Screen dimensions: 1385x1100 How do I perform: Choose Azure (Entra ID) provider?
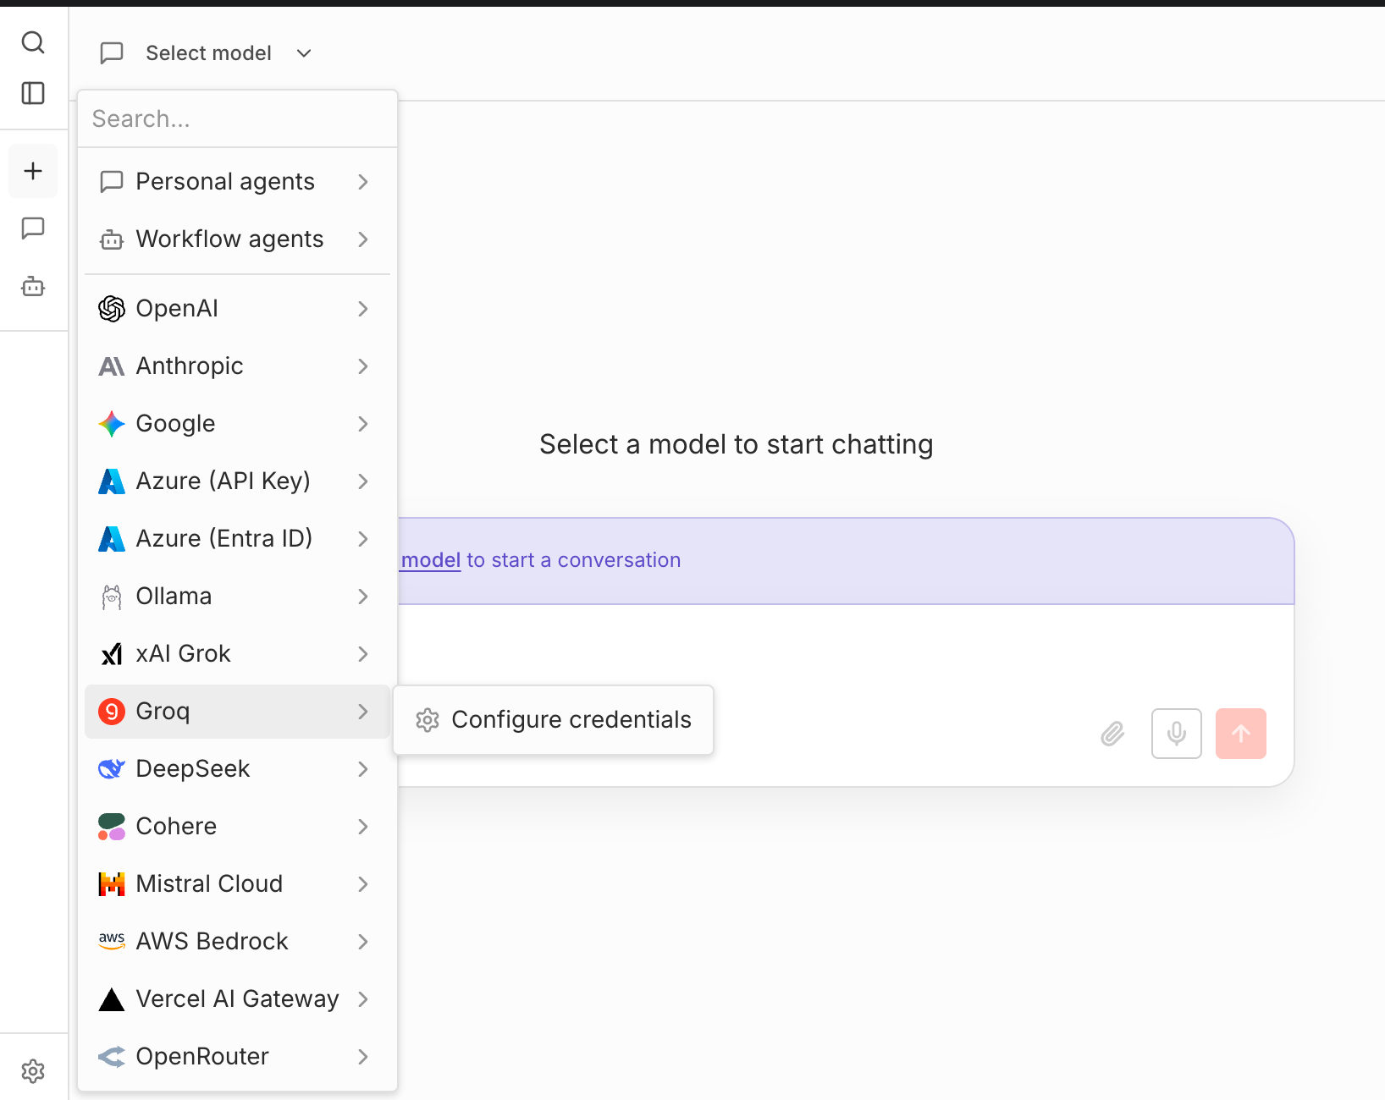tap(237, 539)
